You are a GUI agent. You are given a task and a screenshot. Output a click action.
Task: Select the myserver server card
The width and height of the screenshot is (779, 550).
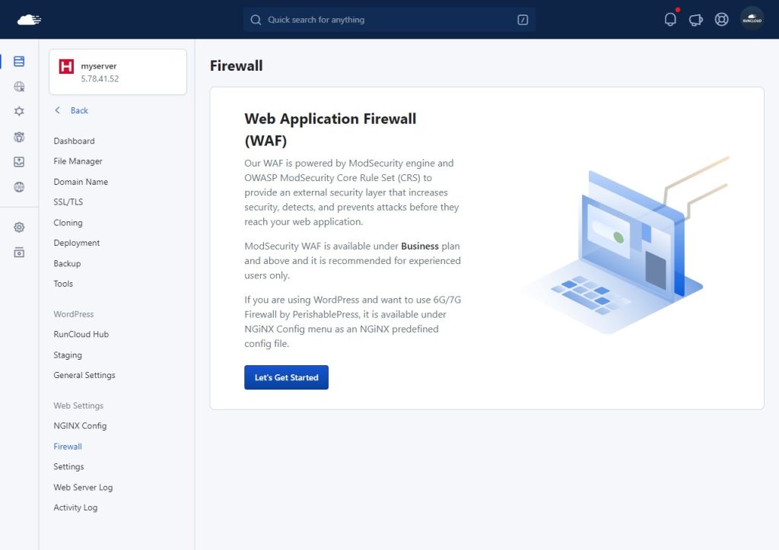pyautogui.click(x=118, y=72)
